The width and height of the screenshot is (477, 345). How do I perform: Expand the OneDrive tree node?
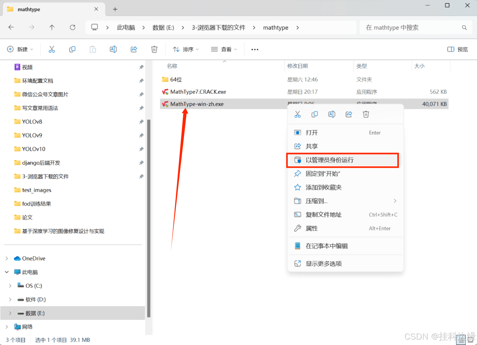[7, 258]
